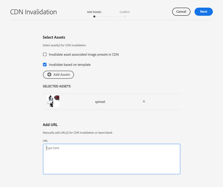Select the Confirm step circle
This screenshot has width=223, height=187.
[x=125, y=16]
